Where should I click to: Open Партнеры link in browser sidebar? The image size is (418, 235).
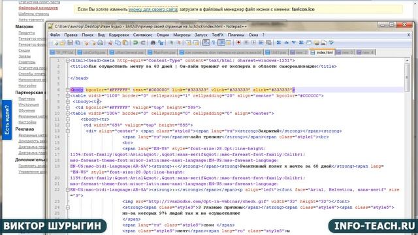click(x=27, y=99)
